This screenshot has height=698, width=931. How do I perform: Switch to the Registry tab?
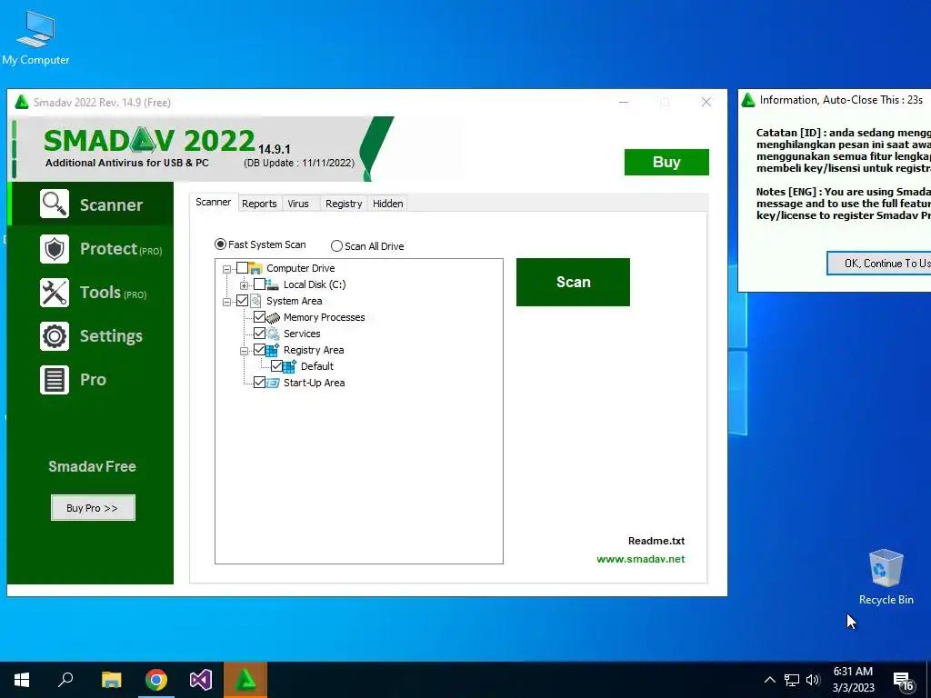tap(344, 204)
